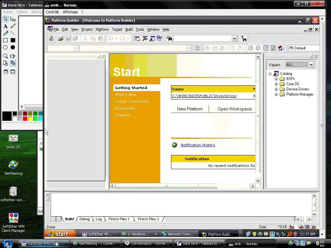This screenshot has height=248, width=331.
Task: Open the Platform menu
Action: click(102, 29)
